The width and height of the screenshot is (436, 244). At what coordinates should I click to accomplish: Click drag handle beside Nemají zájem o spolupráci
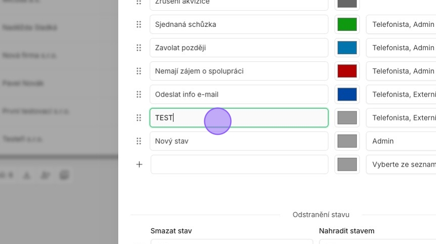coord(139,71)
